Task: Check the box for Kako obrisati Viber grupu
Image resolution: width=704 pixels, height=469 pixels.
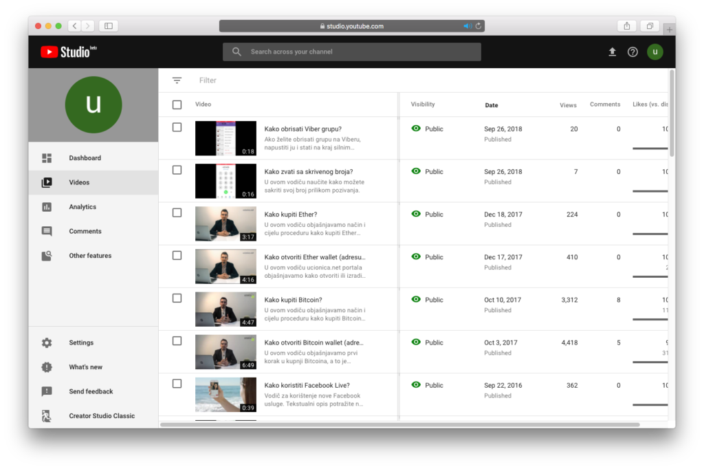Action: point(177,127)
